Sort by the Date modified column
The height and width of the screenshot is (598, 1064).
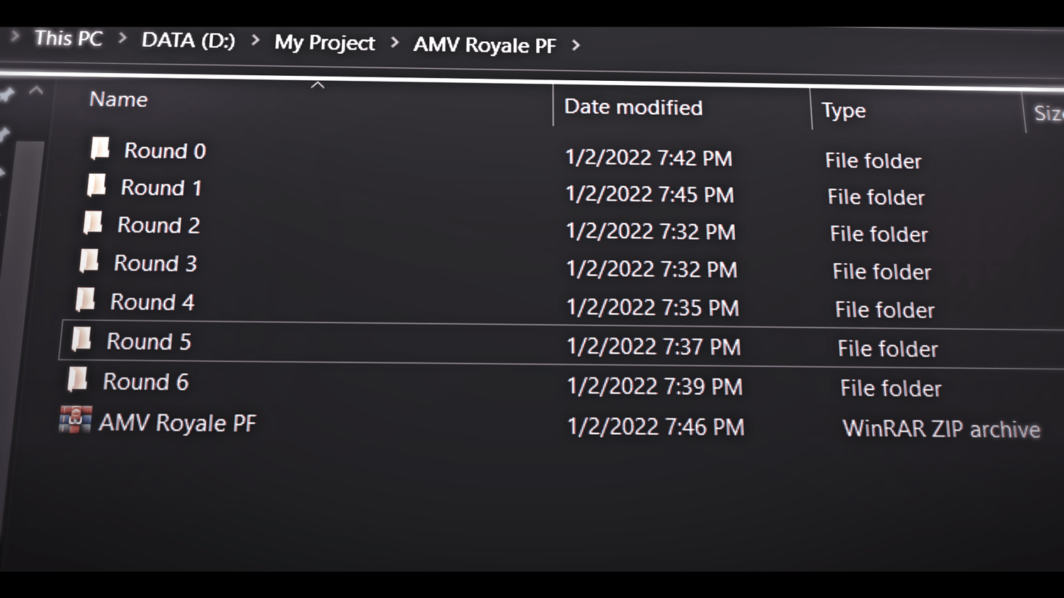tap(633, 107)
